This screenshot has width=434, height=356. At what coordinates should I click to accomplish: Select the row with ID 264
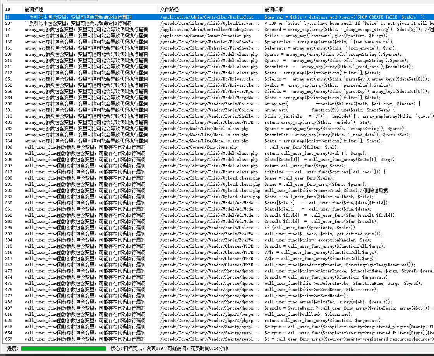coord(219,98)
